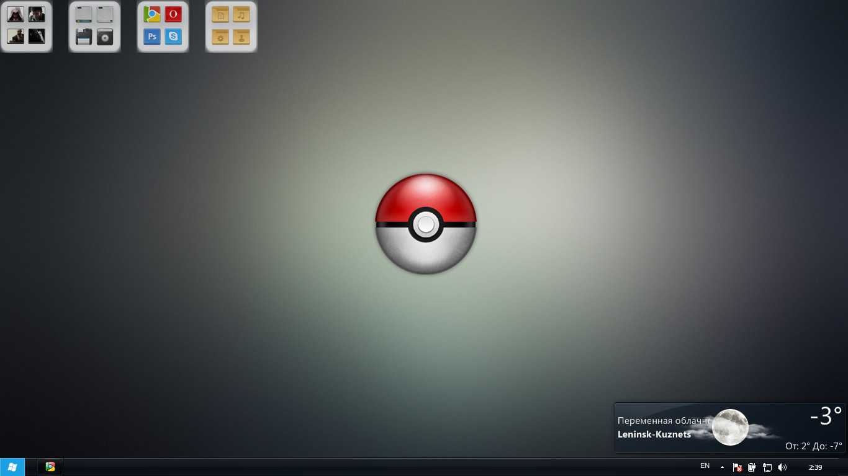Open the second hard drive icon
The width and height of the screenshot is (848, 476).
coord(105,14)
